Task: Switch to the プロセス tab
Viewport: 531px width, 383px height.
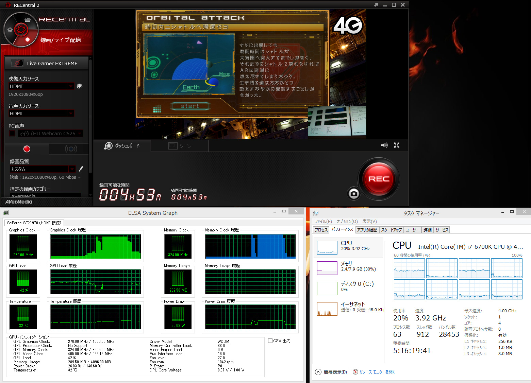Action: coord(321,230)
